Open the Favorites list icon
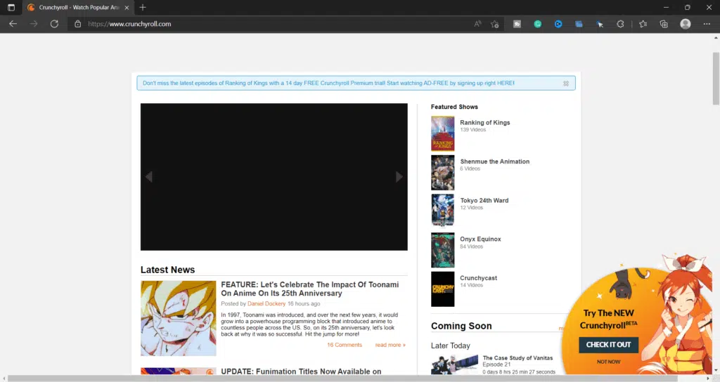The width and height of the screenshot is (720, 382). coord(643,24)
